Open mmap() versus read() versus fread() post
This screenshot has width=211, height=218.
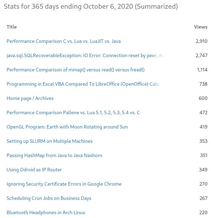coord(75,70)
